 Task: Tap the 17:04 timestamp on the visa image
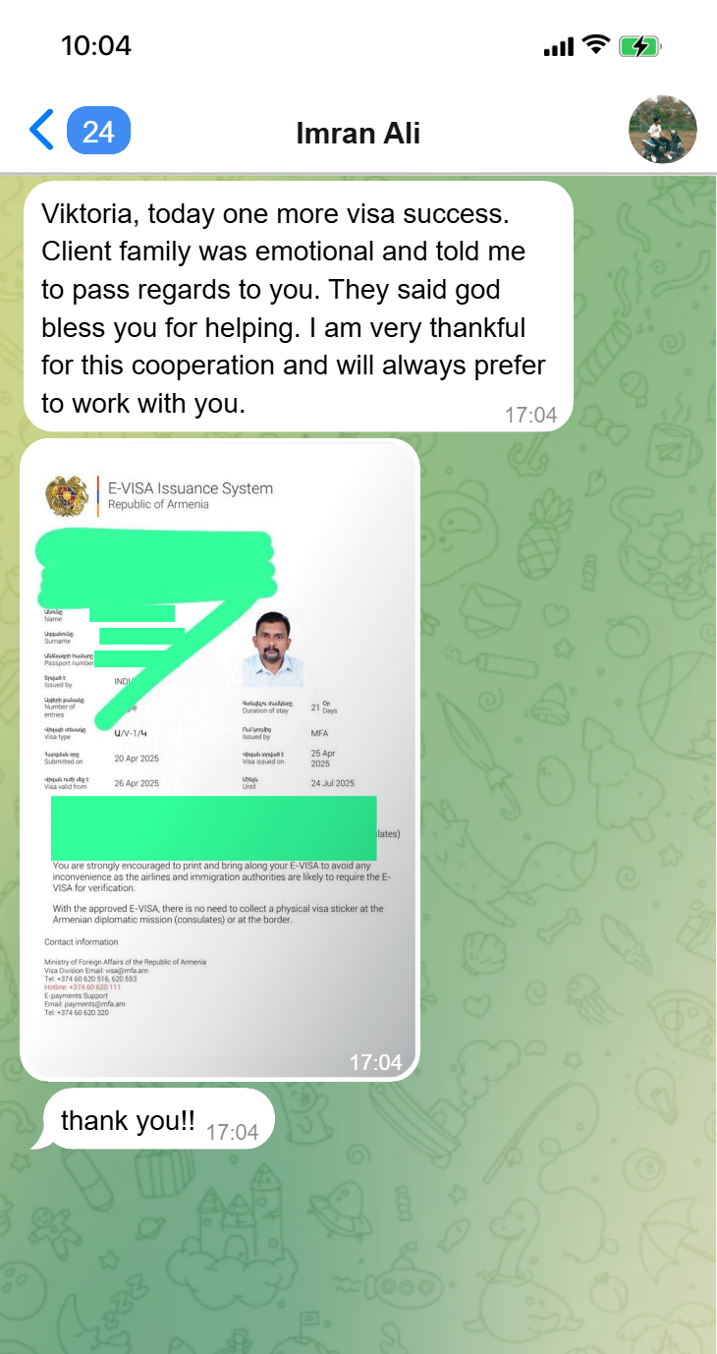point(375,1062)
